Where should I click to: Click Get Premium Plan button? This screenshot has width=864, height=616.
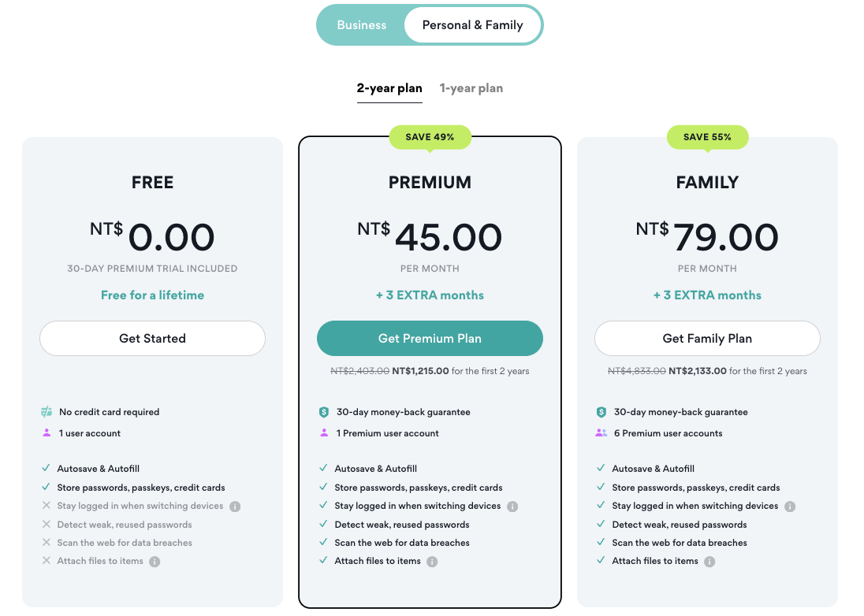[x=430, y=339]
